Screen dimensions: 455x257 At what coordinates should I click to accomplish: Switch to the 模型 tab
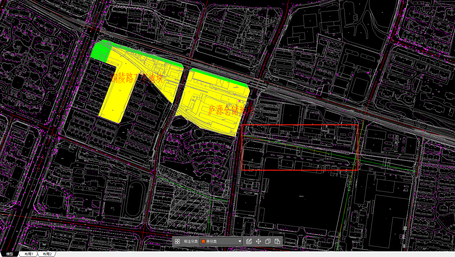[x=10, y=254]
